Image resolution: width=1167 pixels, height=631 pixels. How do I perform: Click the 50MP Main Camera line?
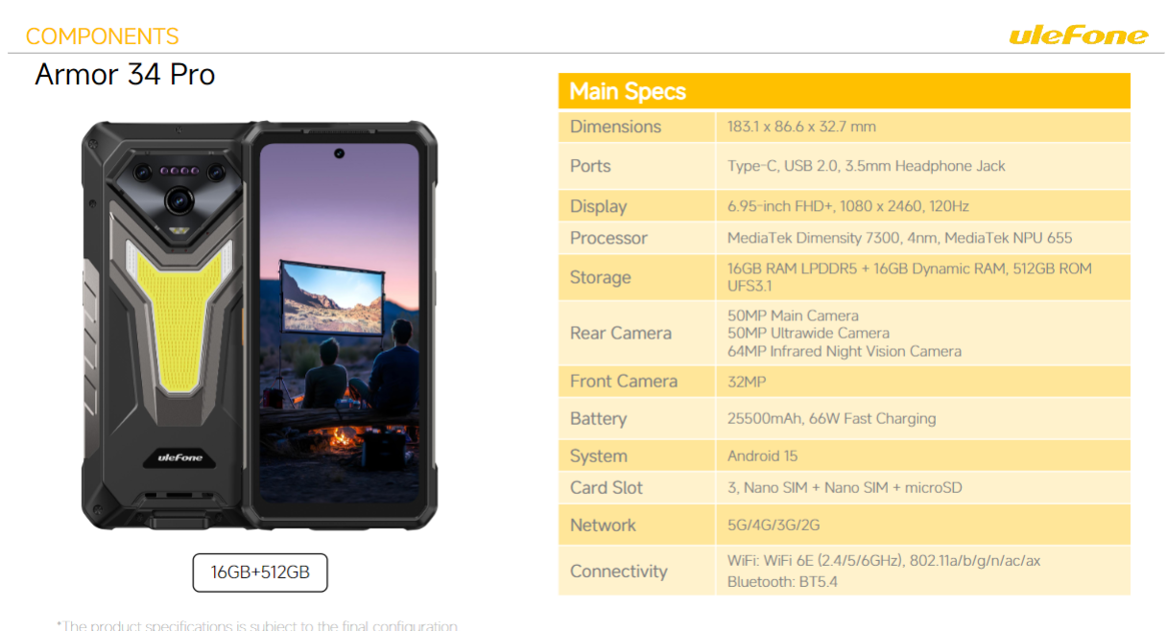793,315
